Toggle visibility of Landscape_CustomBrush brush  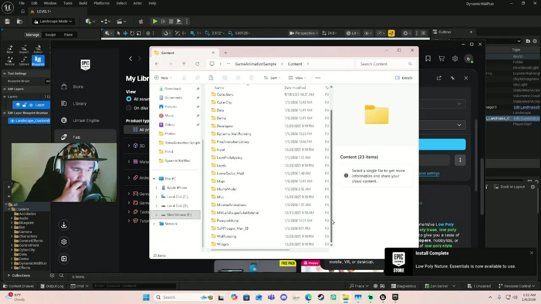(x=12, y=121)
